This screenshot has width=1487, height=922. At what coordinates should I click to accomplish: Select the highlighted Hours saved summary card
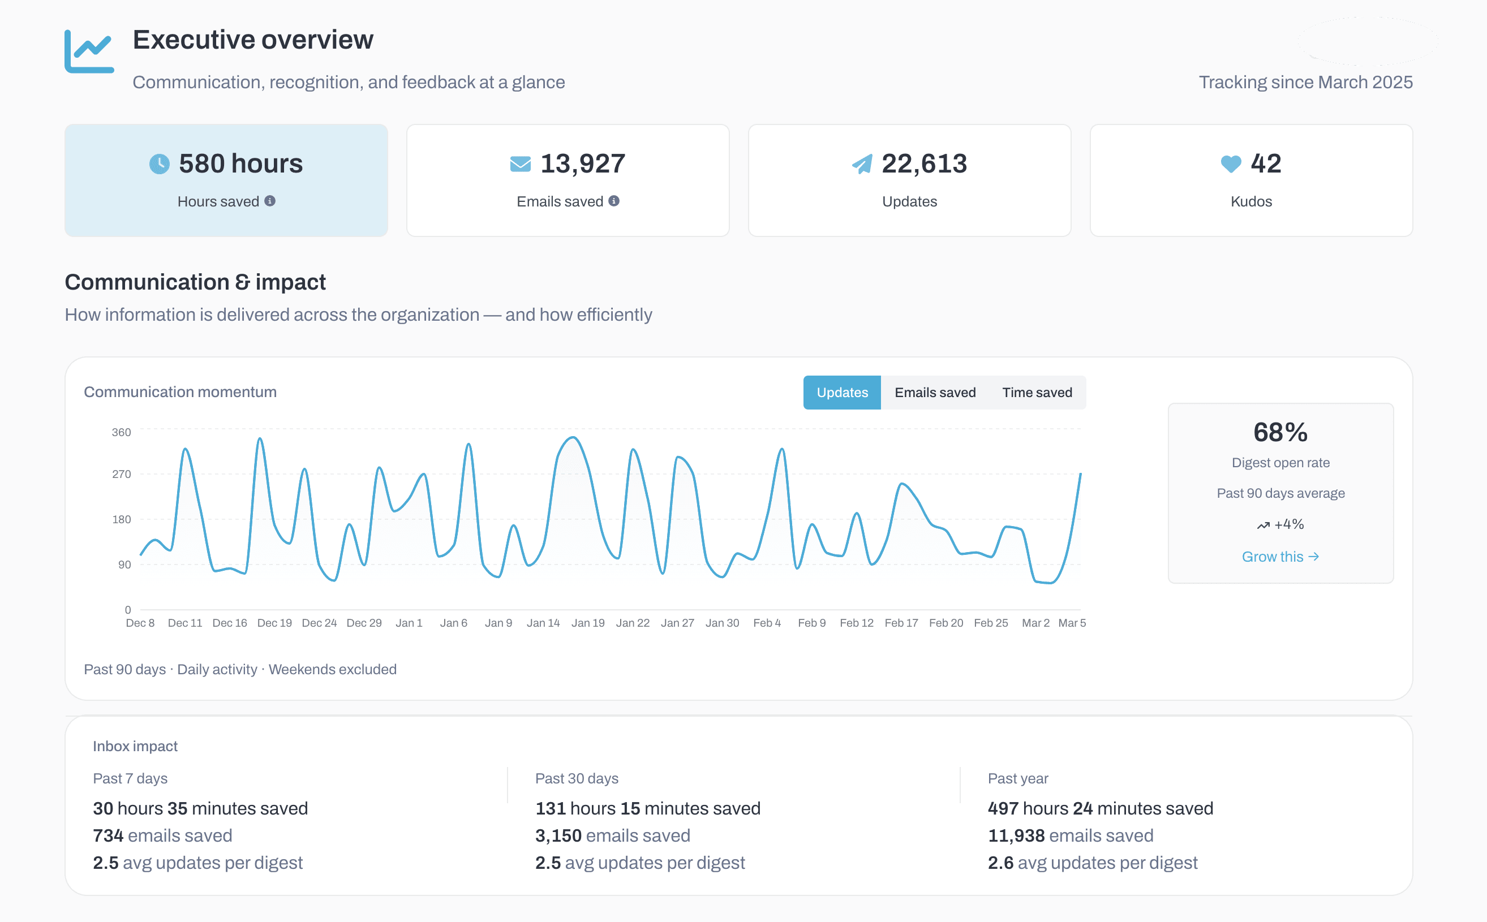tap(226, 180)
